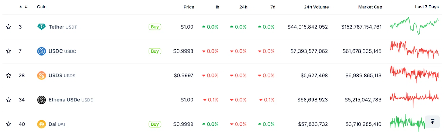447x132 pixels.
Task: Toggle the star next to USDC
Action: click(x=9, y=51)
